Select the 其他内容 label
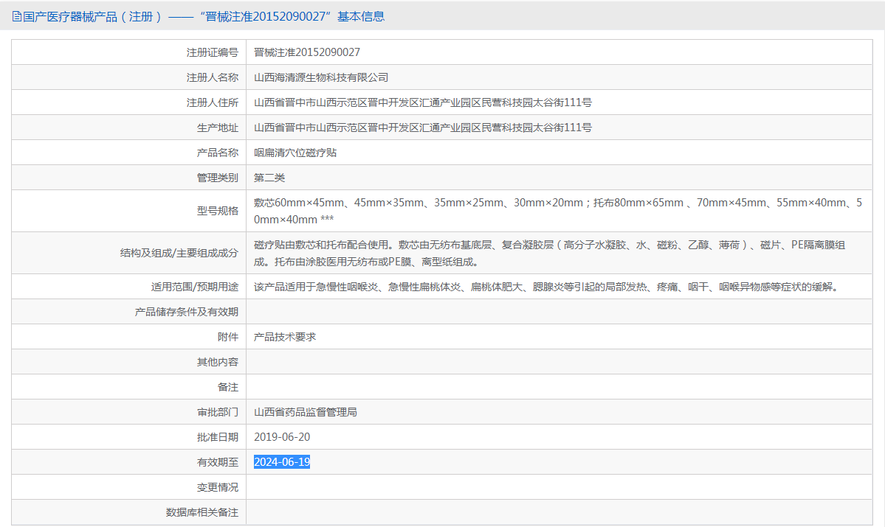The width and height of the screenshot is (885, 527). tap(217, 363)
